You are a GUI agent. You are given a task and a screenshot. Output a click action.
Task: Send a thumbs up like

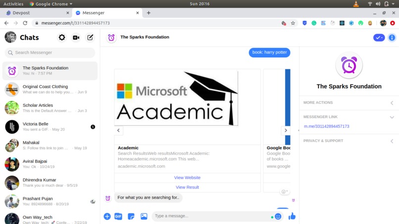point(292,217)
